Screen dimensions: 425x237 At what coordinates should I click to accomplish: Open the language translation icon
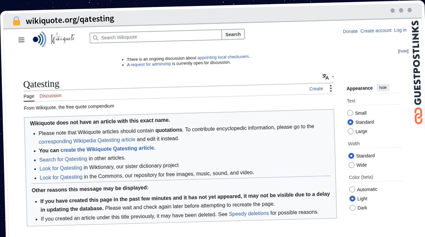click(x=325, y=77)
